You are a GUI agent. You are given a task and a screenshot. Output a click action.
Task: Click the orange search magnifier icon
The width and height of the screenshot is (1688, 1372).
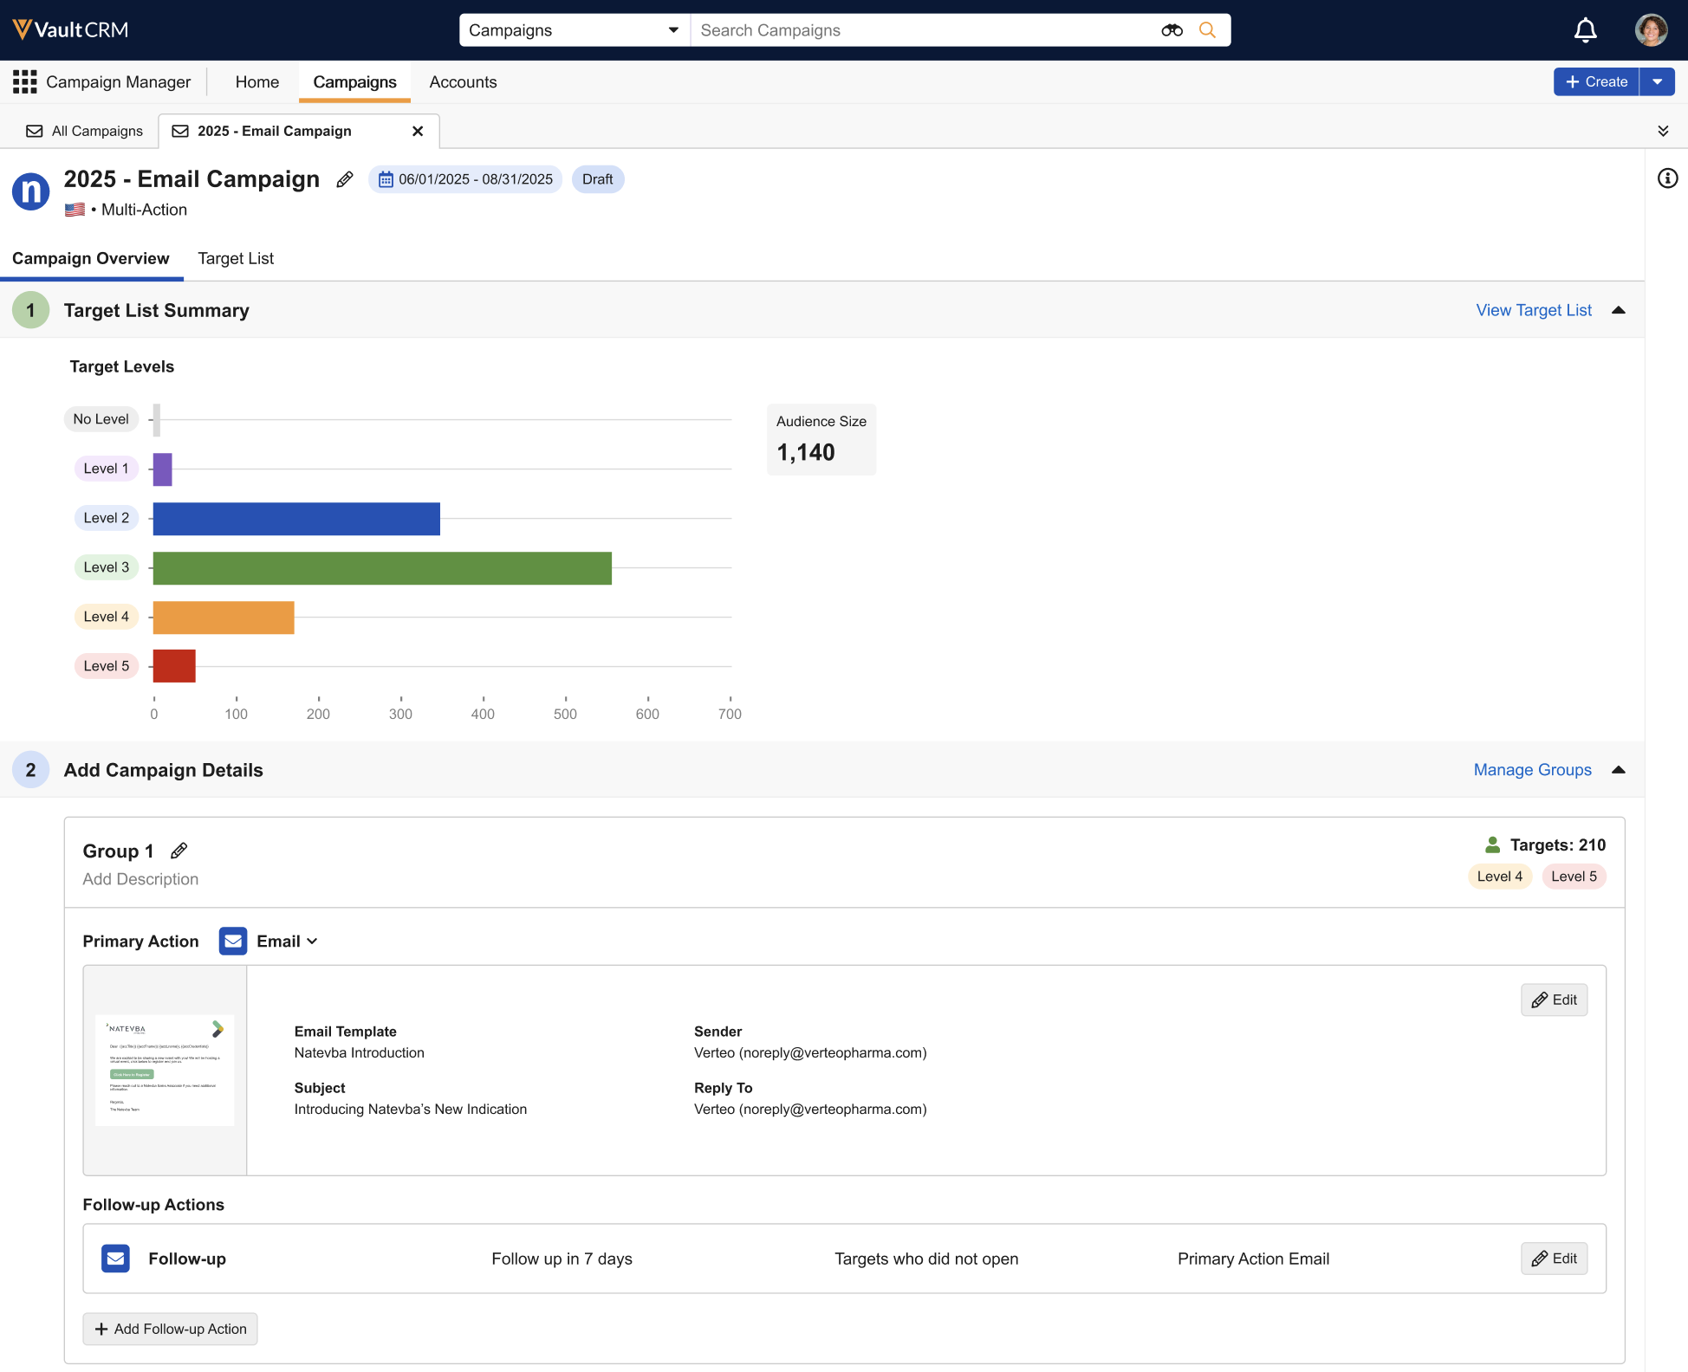[x=1207, y=30]
